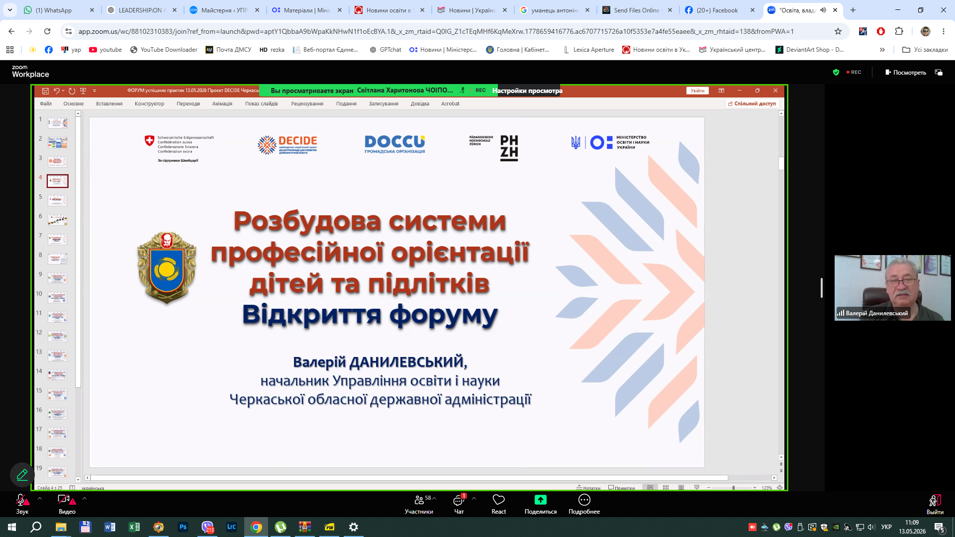
Task: Expand video options arrow next to Видео
Action: [85, 498]
